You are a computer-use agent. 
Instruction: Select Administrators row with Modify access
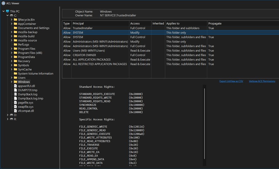point(170,42)
